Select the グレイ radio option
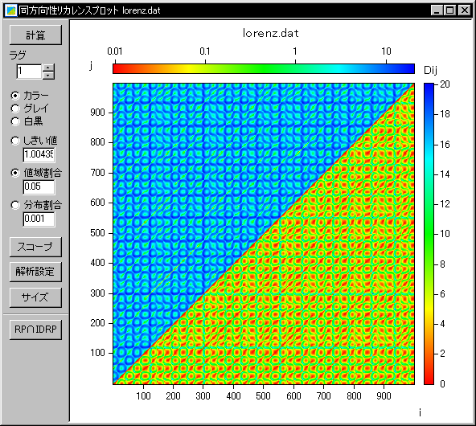The width and height of the screenshot is (476, 426). point(15,109)
